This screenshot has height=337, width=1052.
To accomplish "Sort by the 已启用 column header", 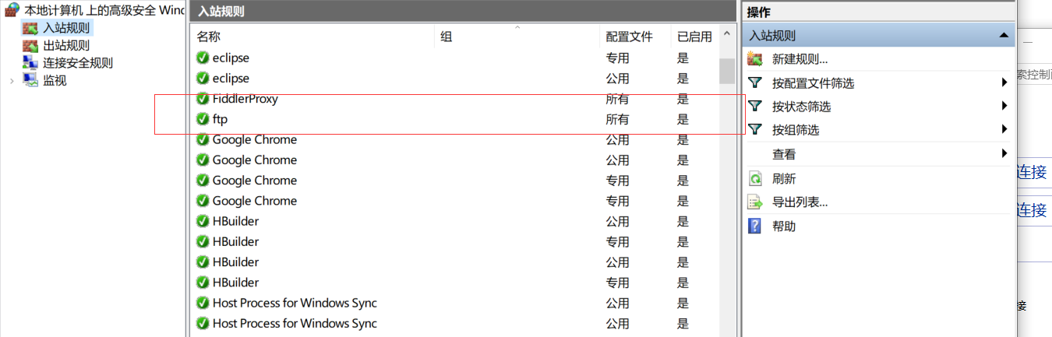I will pyautogui.click(x=694, y=37).
